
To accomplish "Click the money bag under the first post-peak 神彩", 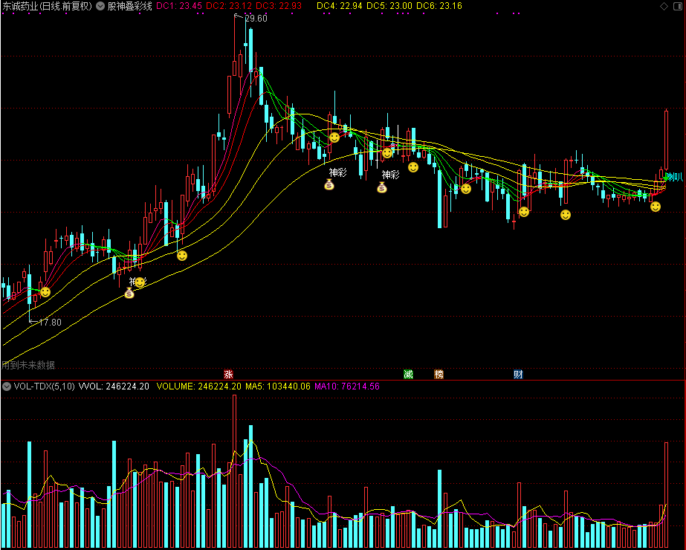I will [329, 184].
